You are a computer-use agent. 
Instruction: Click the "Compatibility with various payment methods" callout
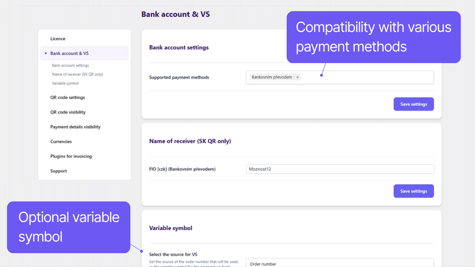coord(373,37)
